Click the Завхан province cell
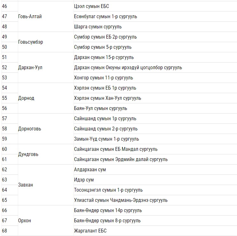The image size is (237, 236). pos(25,185)
